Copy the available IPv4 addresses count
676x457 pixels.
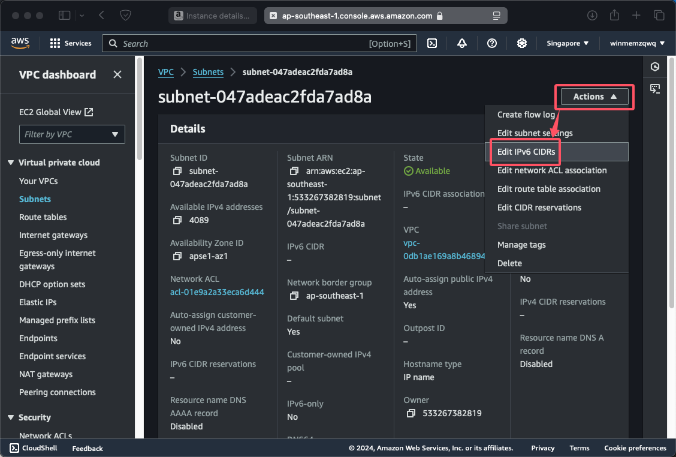click(177, 220)
